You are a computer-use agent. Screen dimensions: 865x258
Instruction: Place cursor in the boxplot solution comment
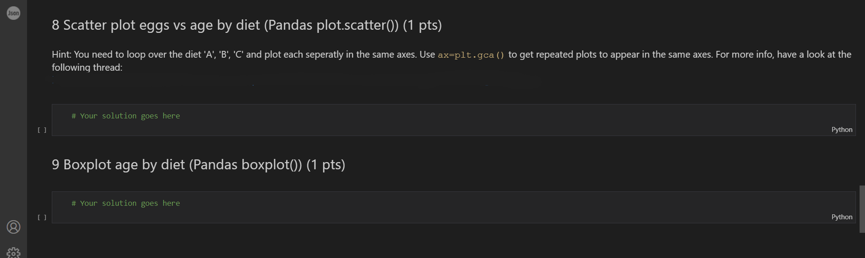pyautogui.click(x=125, y=204)
